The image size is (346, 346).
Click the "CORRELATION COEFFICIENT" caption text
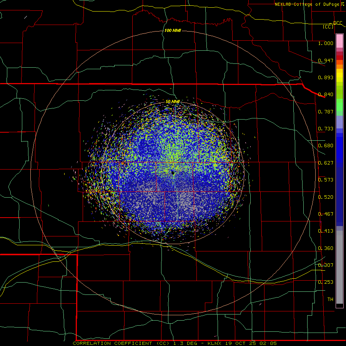click(x=112, y=343)
